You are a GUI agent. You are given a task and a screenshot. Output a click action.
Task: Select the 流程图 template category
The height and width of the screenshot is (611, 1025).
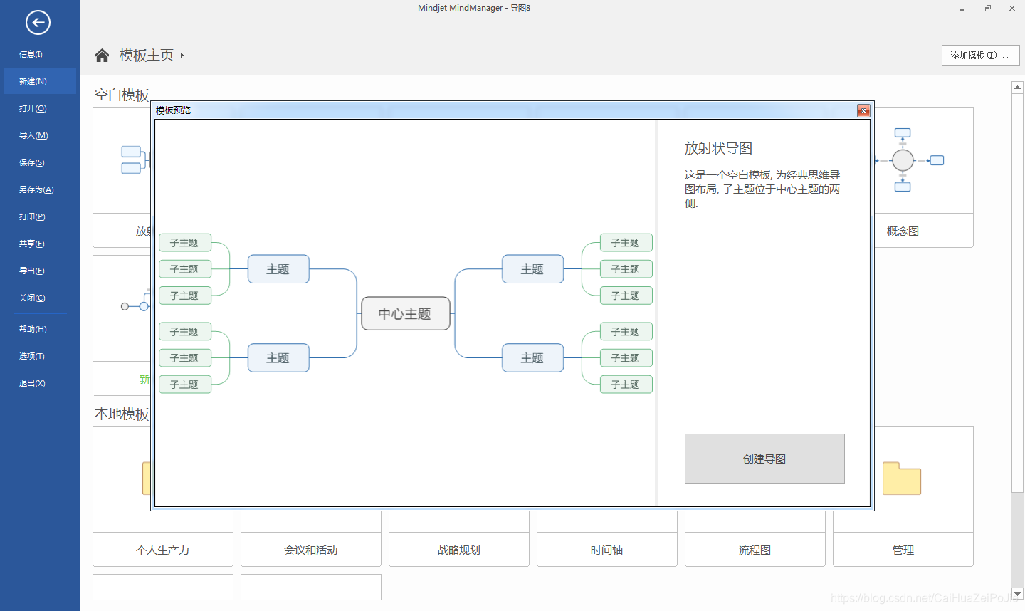[755, 550]
